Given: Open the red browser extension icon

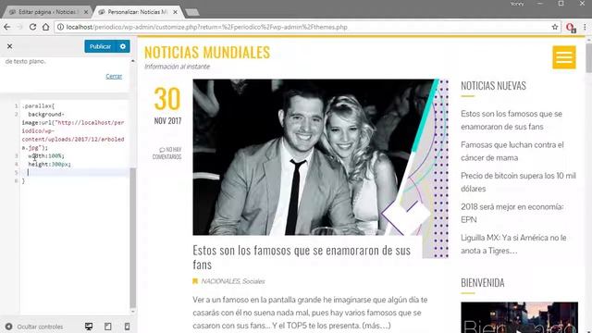Looking at the screenshot, I should coord(571,28).
